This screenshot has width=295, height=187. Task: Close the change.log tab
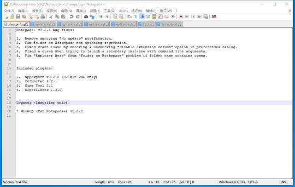coord(27,24)
